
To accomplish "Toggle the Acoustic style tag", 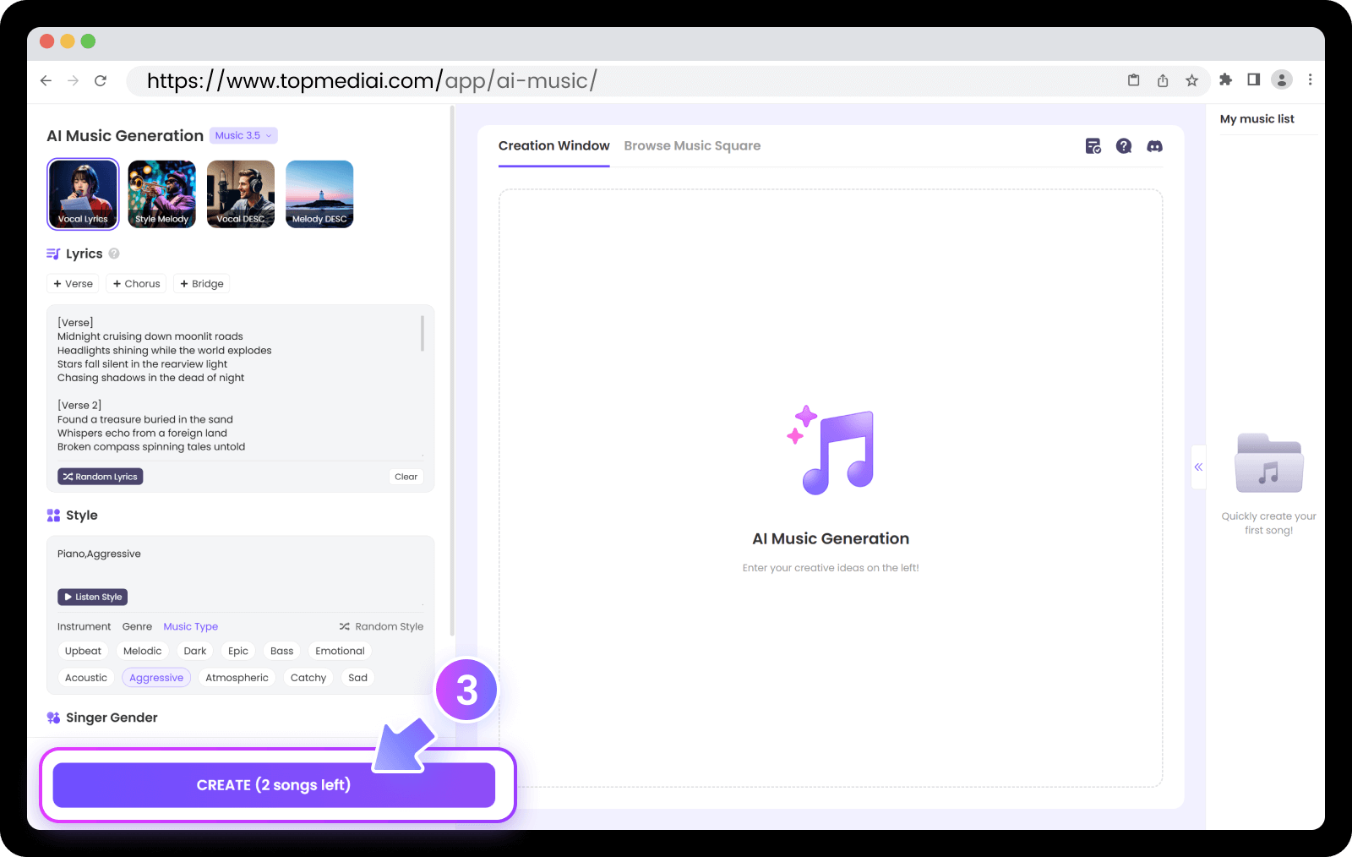I will click(86, 678).
